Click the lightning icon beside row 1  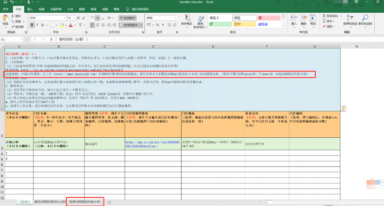(x=343, y=109)
